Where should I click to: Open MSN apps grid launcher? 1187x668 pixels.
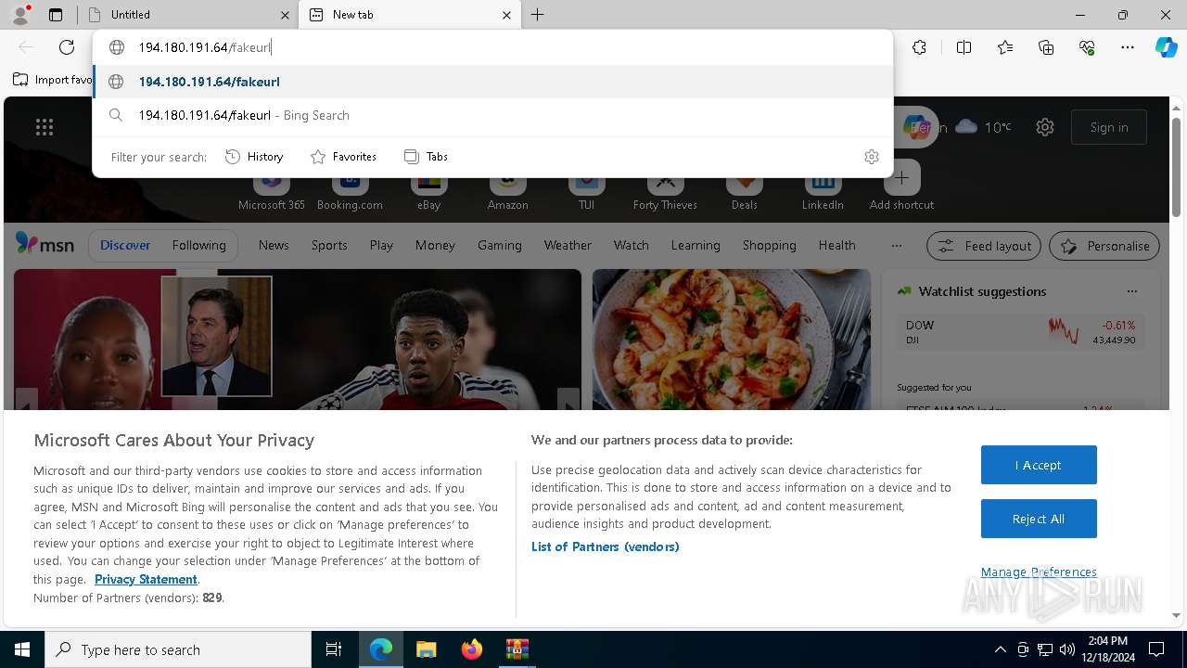45,127
